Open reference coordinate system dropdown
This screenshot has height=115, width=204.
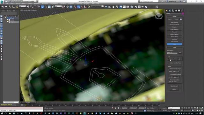point(58,6)
